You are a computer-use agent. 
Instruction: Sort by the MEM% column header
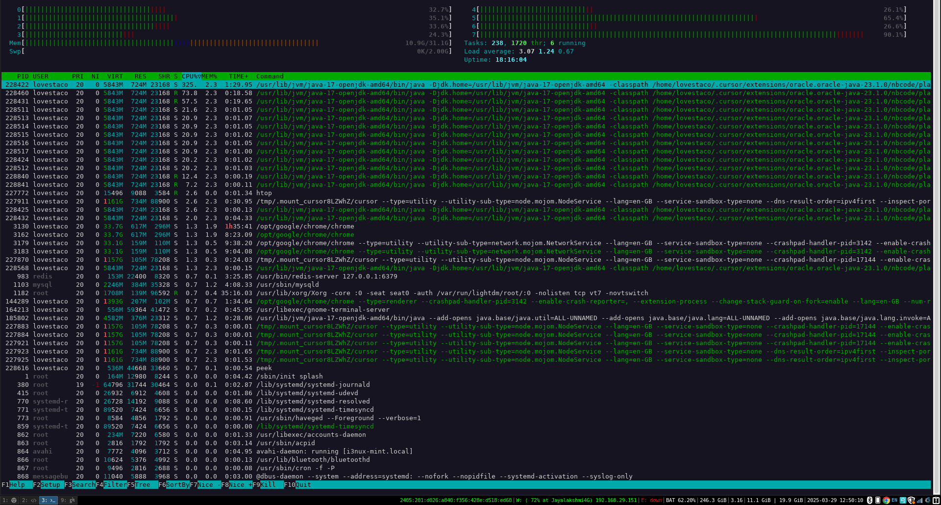click(x=209, y=76)
